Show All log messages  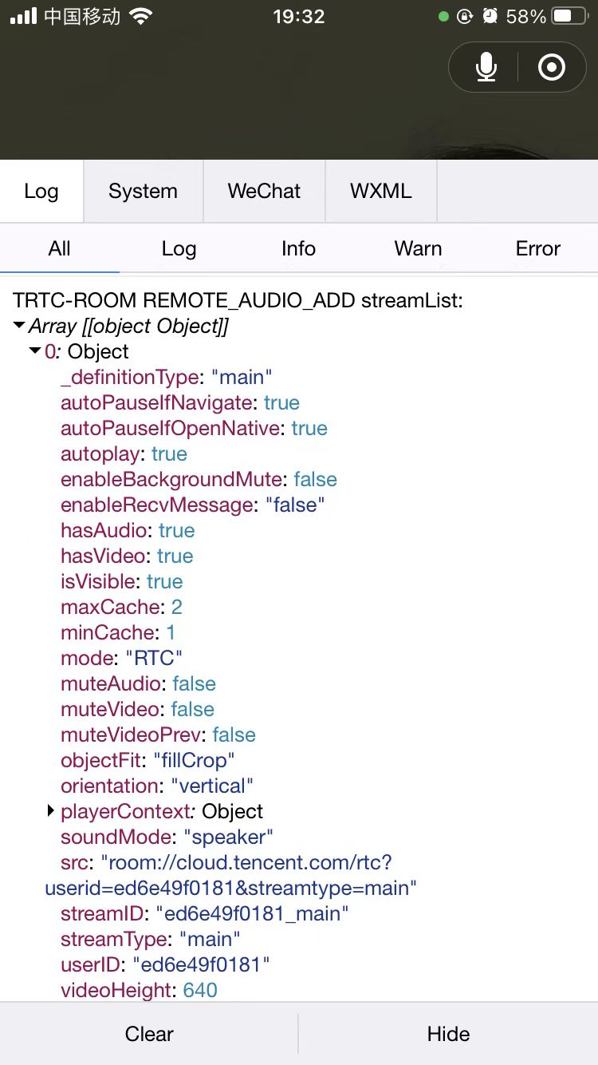coord(60,248)
